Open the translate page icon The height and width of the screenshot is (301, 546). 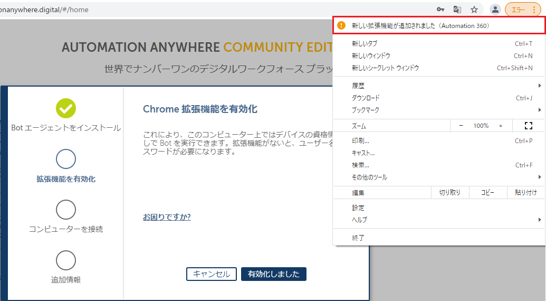(x=457, y=10)
